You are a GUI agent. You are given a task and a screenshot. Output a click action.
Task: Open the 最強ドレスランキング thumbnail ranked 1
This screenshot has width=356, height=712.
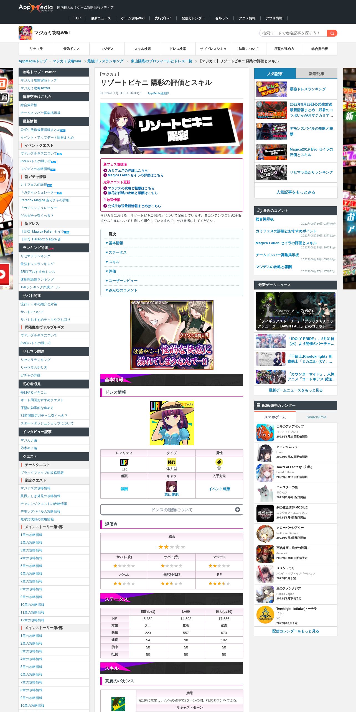tap(272, 89)
